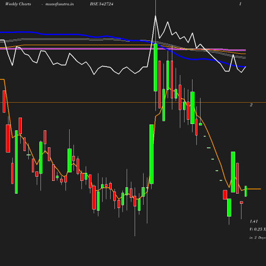Click the 'in 2 Days' label

coord(257,238)
